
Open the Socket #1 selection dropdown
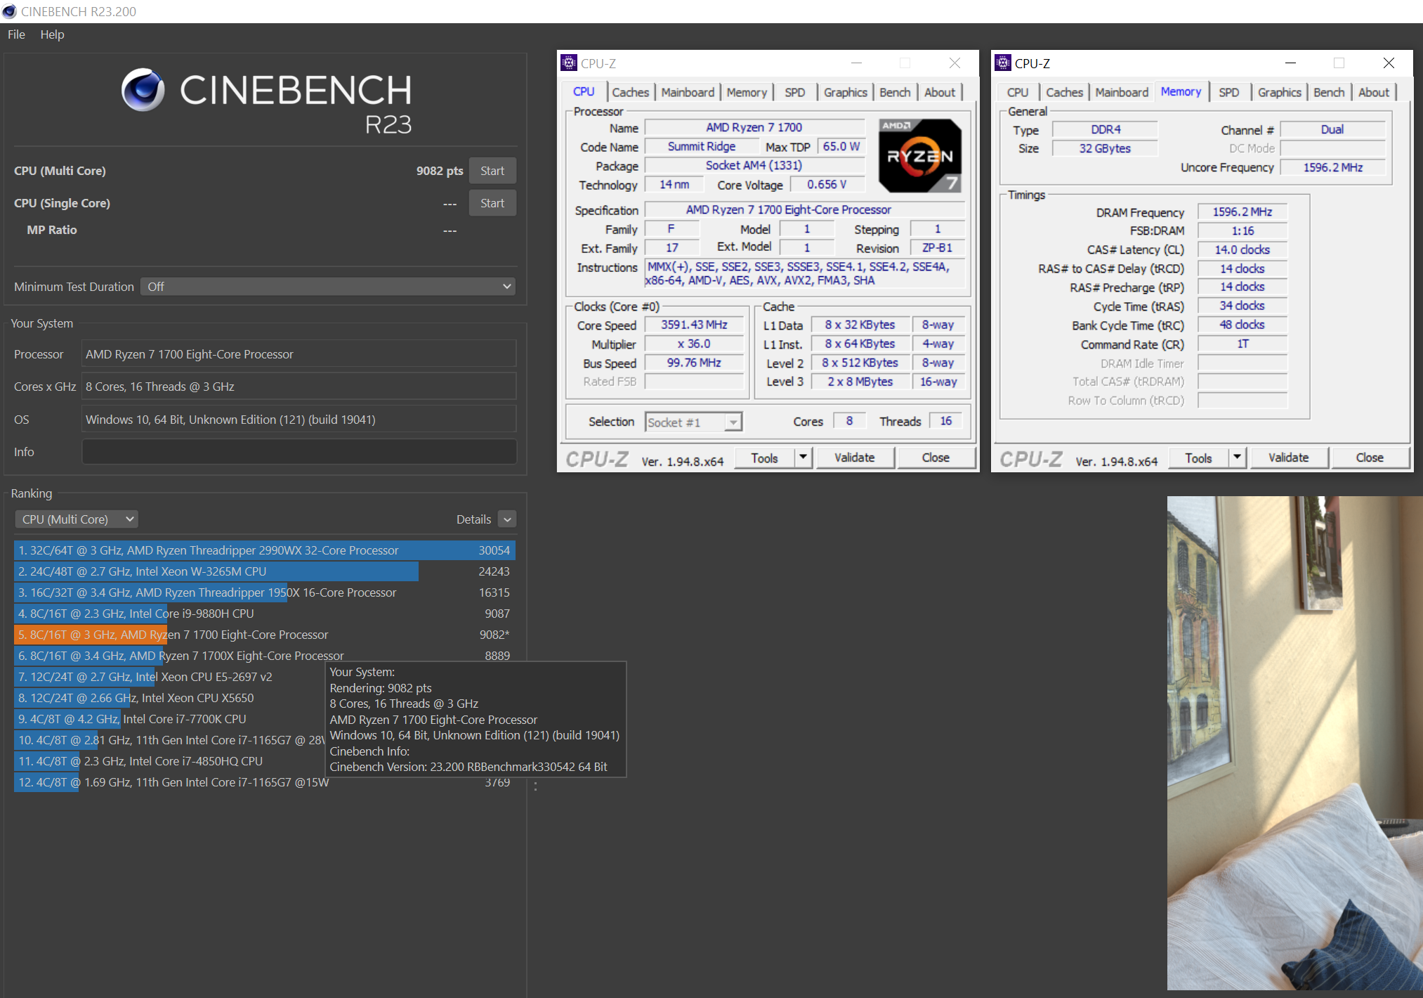coord(733,421)
